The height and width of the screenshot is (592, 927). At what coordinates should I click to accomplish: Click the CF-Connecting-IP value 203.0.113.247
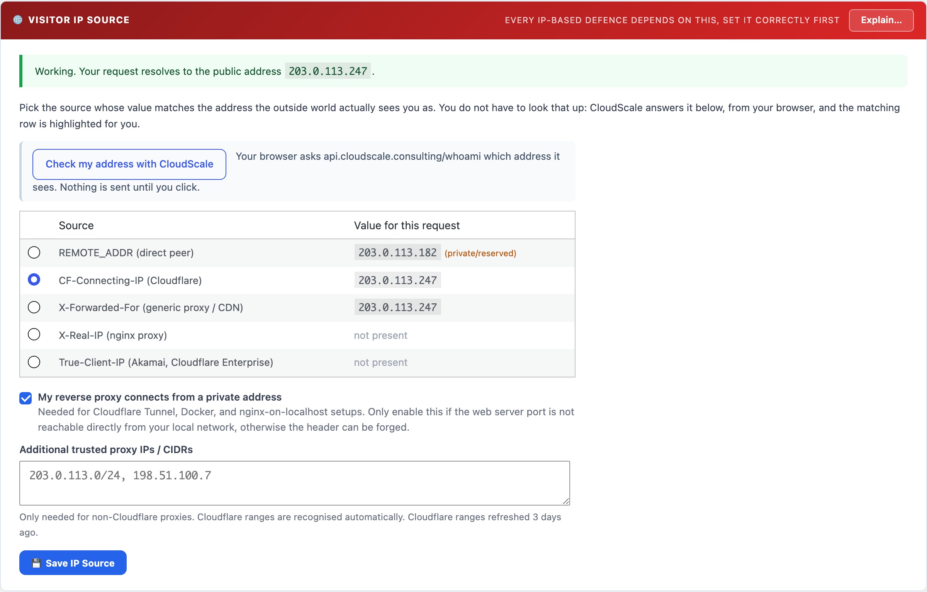click(397, 280)
